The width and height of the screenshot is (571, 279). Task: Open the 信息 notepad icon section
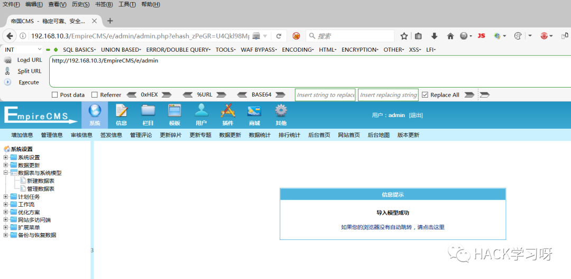(121, 115)
